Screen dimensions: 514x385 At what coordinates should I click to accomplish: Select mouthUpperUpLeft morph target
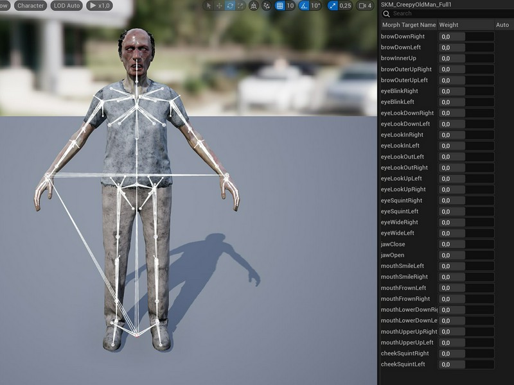pos(407,343)
